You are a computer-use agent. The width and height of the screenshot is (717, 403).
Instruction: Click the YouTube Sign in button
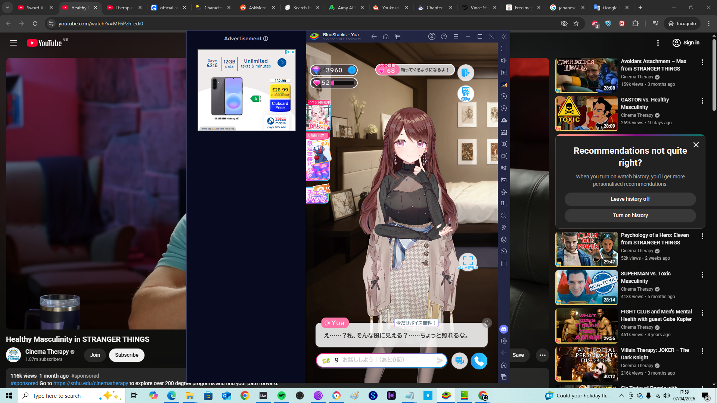click(686, 43)
